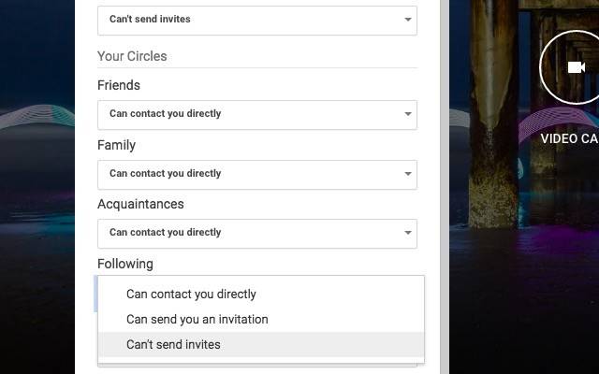Select "Can contact you directly" menu option
The height and width of the screenshot is (374, 599).
191,294
